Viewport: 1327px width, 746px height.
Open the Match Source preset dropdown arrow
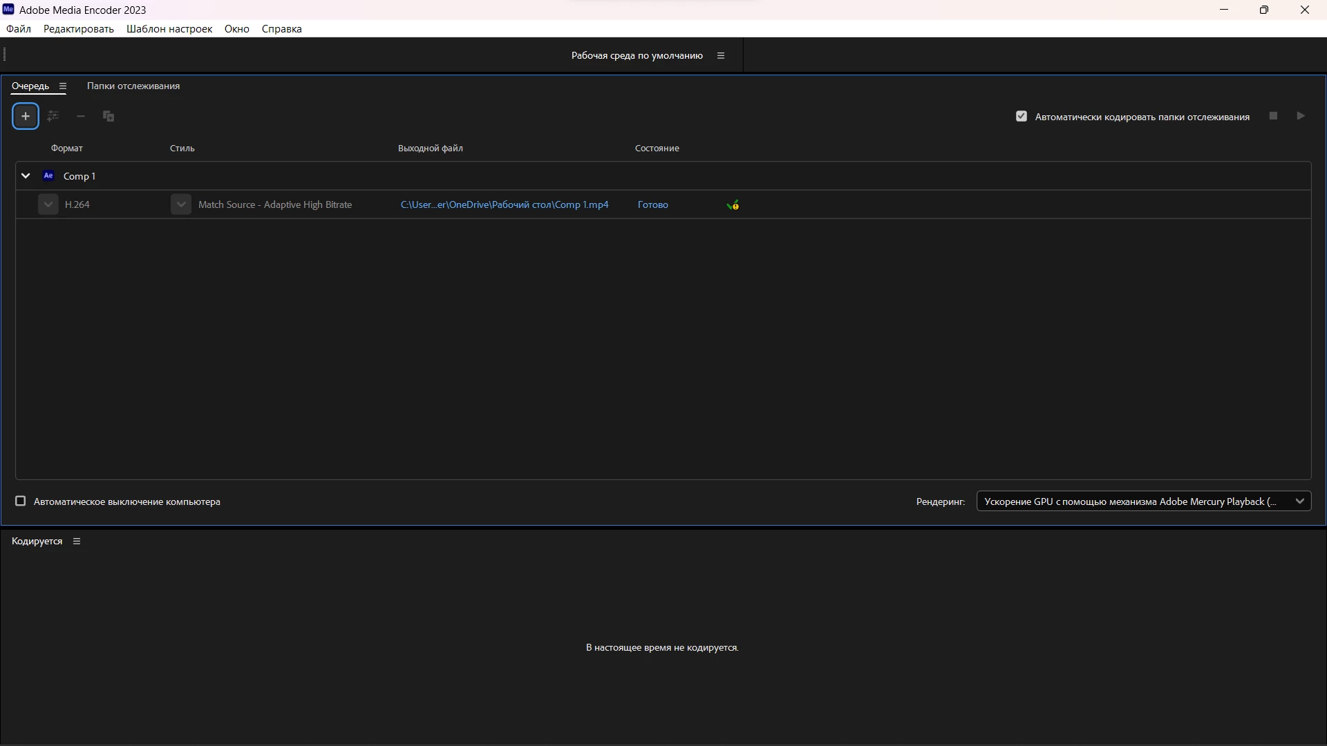point(181,204)
